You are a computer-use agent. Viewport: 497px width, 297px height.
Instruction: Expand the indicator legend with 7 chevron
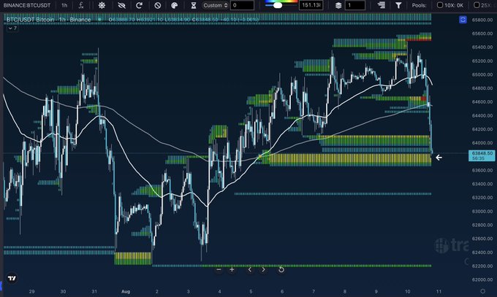(x=12, y=28)
